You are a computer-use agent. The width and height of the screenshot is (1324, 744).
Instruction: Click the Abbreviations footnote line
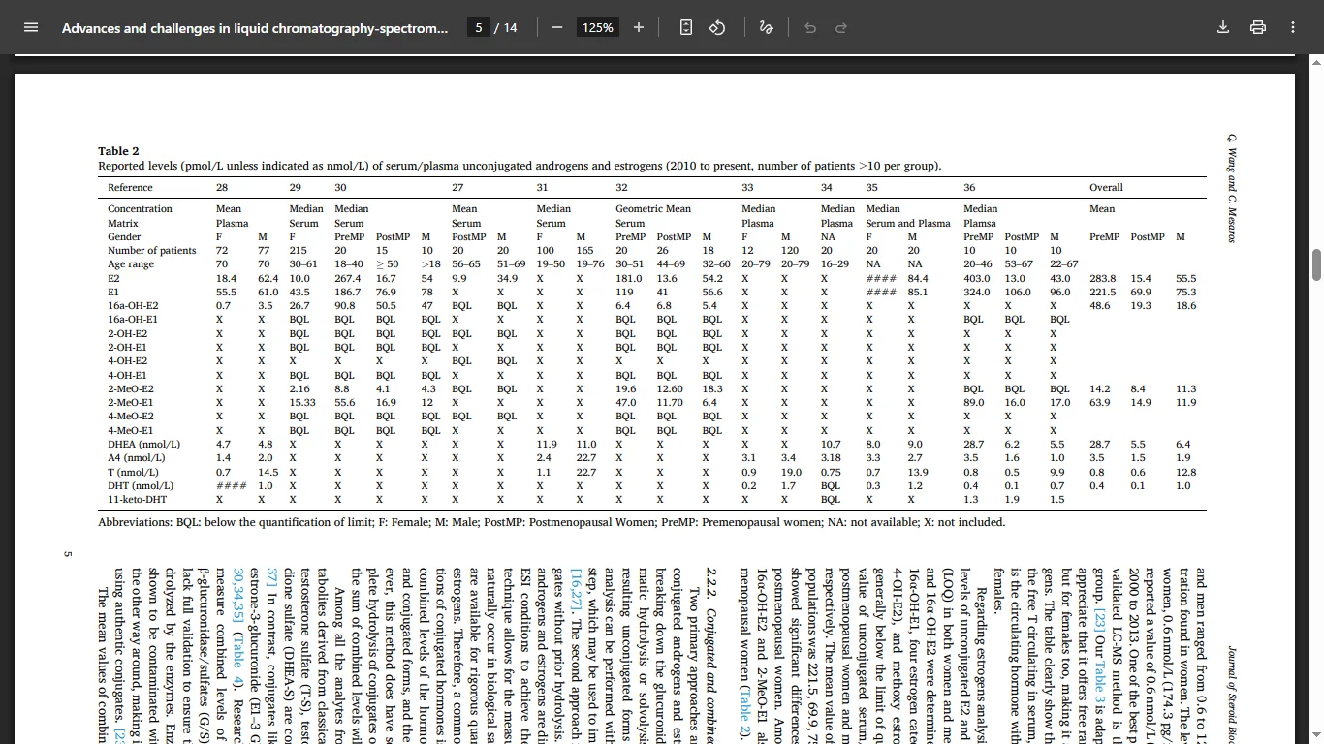coord(552,522)
